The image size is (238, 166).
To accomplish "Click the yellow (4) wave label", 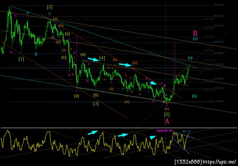I will click(x=83, y=55).
